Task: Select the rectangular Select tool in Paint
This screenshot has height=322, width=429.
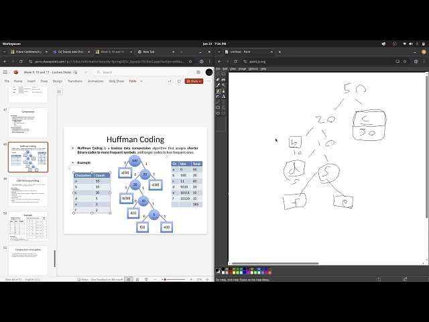Action: (223, 74)
